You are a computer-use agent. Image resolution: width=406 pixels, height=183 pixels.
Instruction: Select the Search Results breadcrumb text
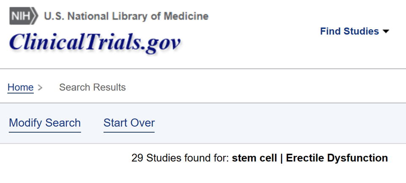[93, 87]
